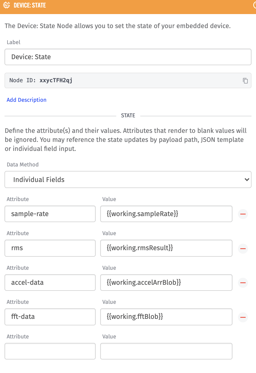Remove the accel-data attribute row
256x373 pixels.
click(x=243, y=283)
